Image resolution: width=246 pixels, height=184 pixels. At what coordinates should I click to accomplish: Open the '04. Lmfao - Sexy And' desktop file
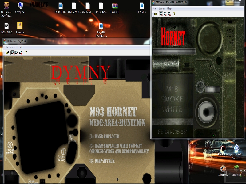(6, 9)
